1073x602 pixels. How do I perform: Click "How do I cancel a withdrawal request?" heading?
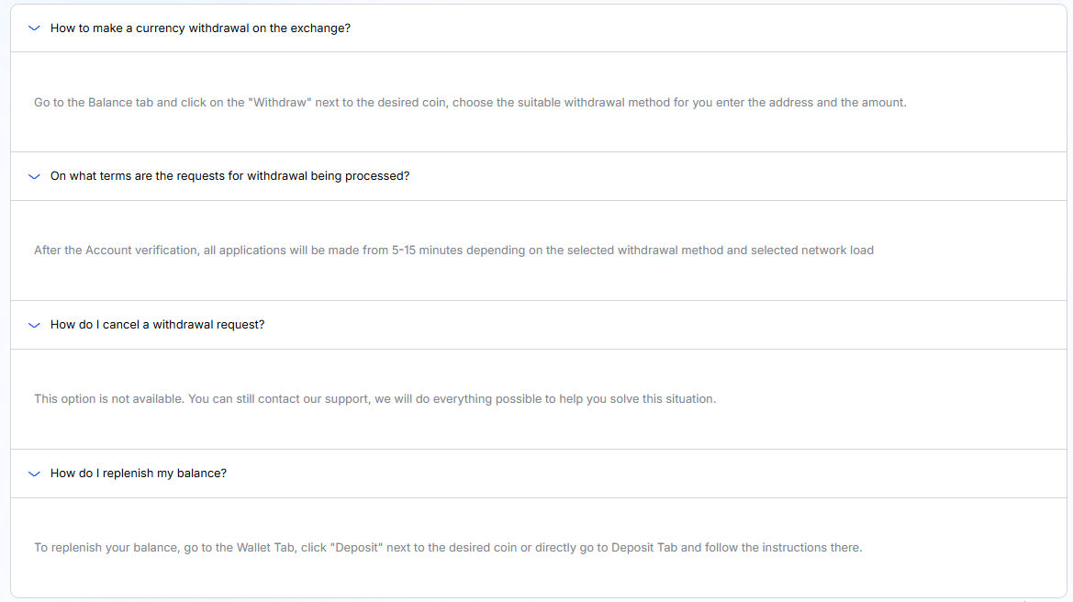tap(157, 325)
